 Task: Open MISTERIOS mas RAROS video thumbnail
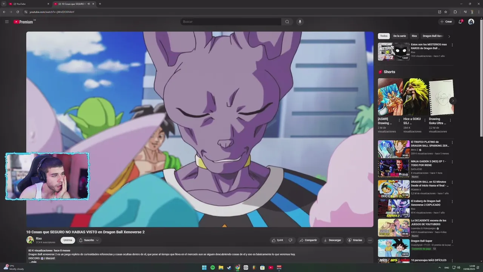[x=394, y=51]
